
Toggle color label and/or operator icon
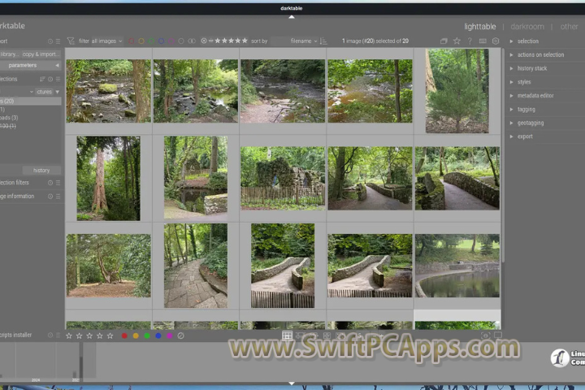[x=192, y=41]
